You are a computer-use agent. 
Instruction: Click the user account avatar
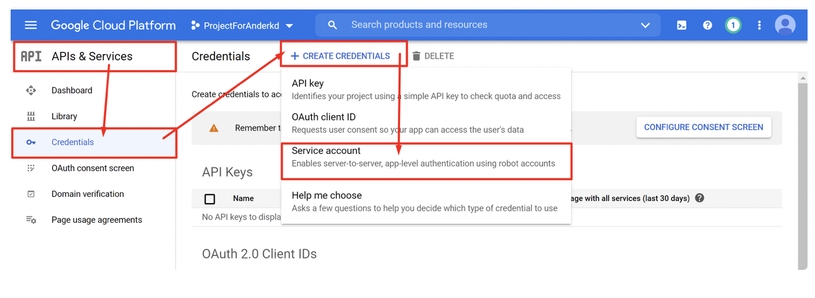785,25
